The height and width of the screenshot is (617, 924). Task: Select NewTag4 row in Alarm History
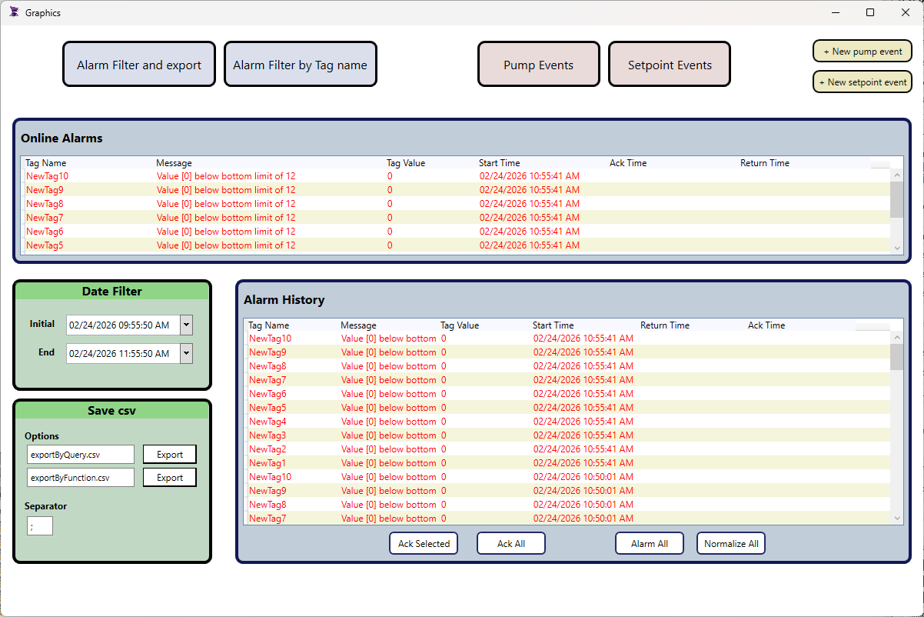click(567, 422)
